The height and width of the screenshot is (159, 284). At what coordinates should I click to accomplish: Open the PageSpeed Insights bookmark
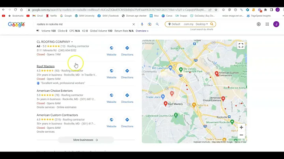point(259,16)
